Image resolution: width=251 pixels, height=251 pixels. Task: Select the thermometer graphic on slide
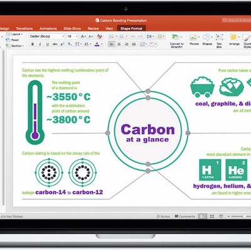(35, 112)
